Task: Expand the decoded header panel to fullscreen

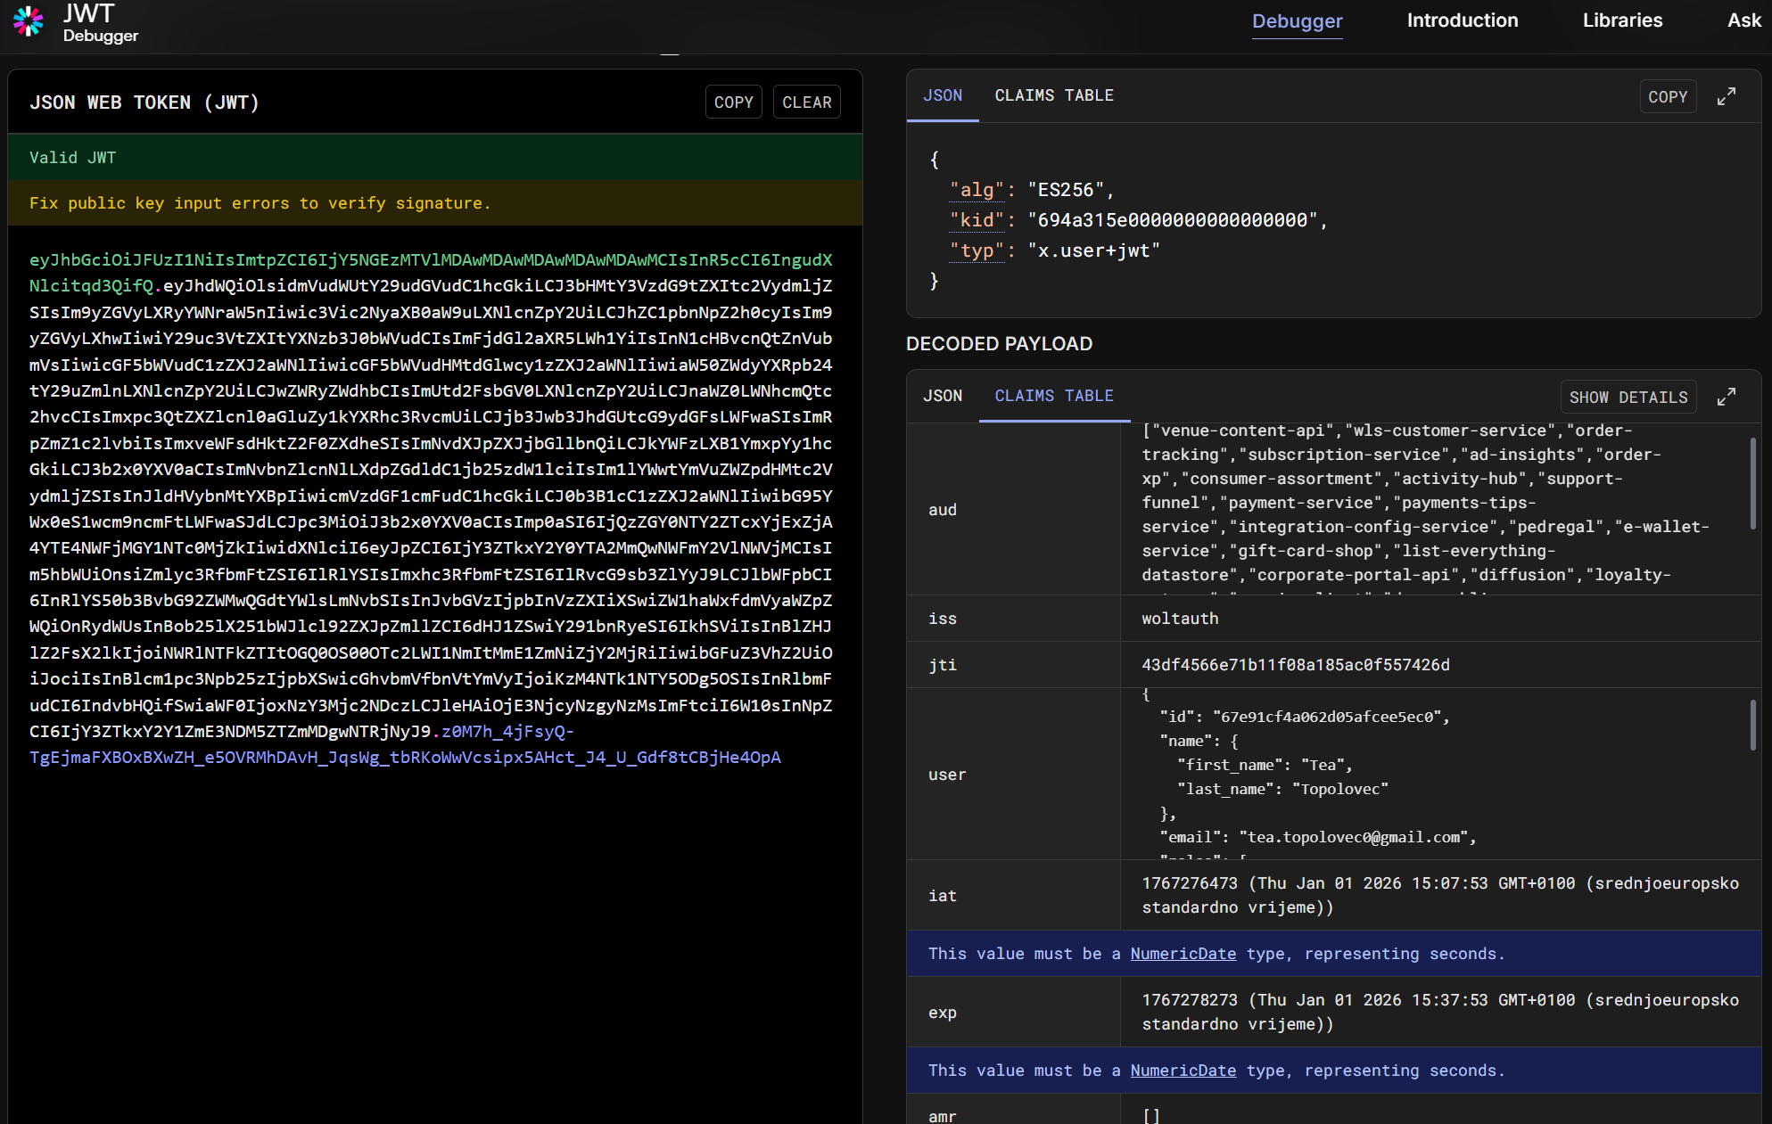Action: click(1727, 96)
